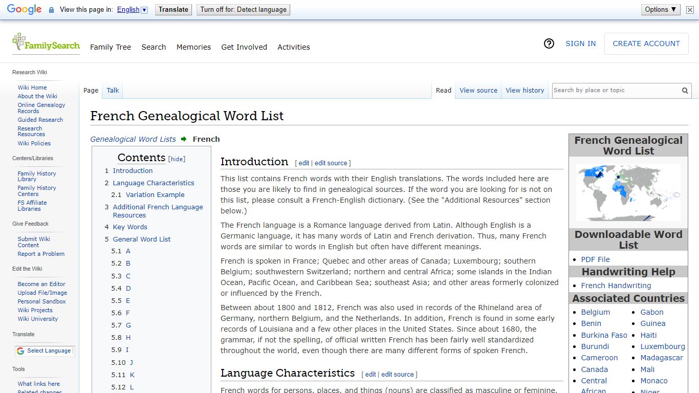This screenshot has width=699, height=393.
Task: Jump to Language Characteristics in Contents
Action: (154, 183)
